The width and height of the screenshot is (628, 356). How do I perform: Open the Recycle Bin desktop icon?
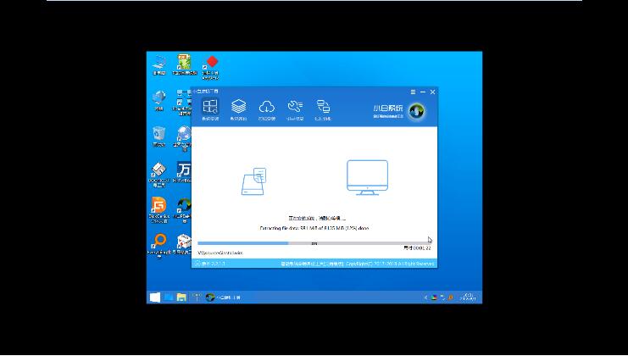(x=158, y=135)
